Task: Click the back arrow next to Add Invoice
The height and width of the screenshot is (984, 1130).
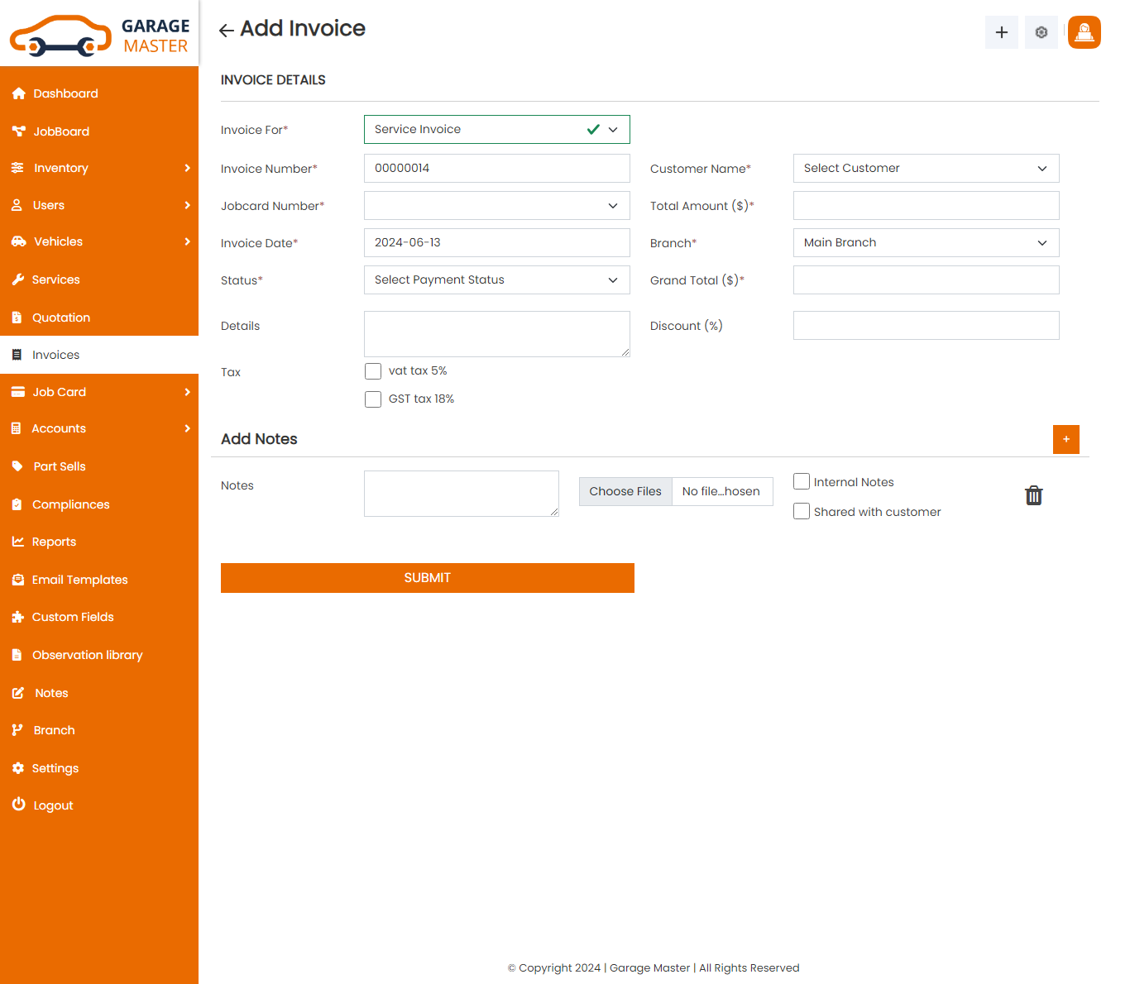Action: pos(224,29)
